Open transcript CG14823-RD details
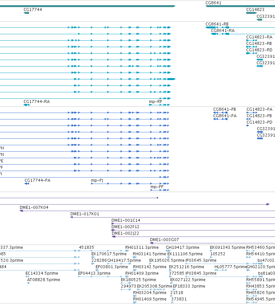The image size is (275, 304). [x=259, y=50]
